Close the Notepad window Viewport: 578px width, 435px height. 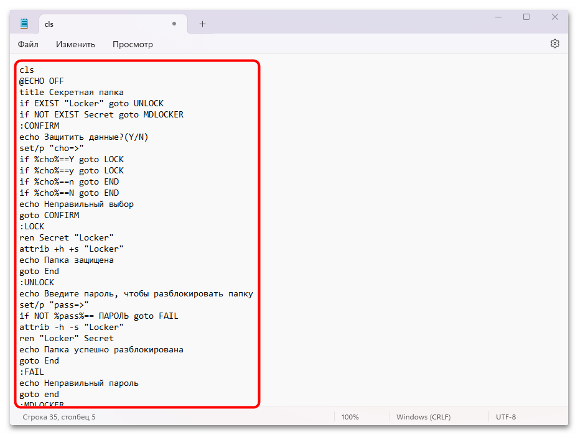[555, 17]
